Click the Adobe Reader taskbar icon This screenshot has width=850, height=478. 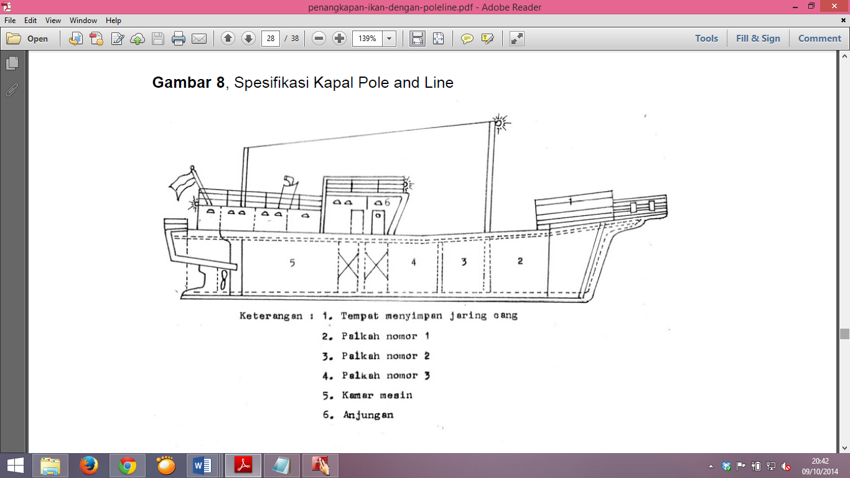click(242, 466)
